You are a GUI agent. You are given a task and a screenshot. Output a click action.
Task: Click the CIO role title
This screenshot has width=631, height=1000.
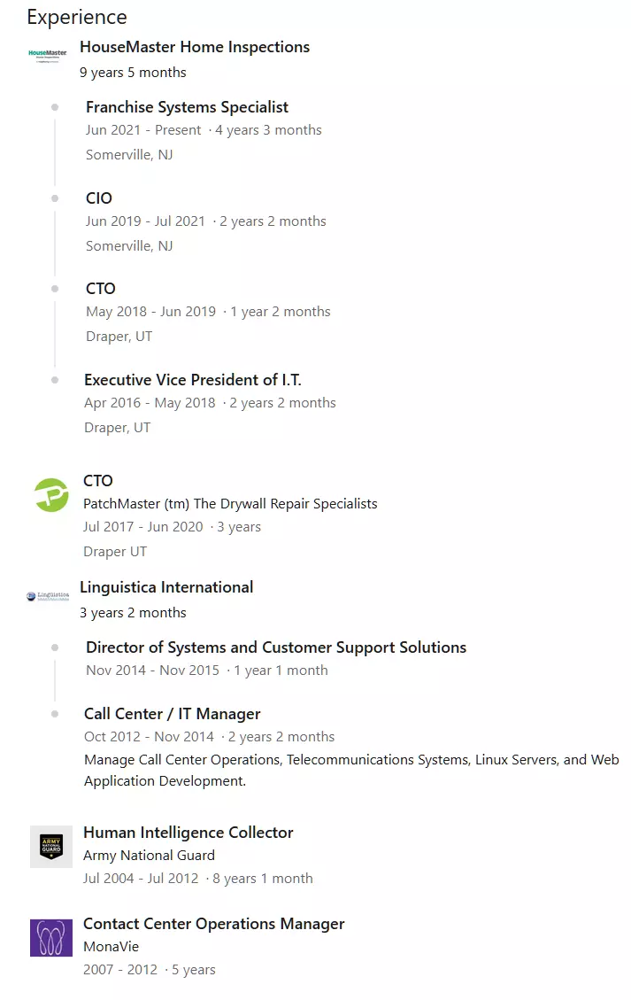[99, 198]
